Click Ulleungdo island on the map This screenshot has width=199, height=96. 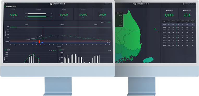(155, 29)
